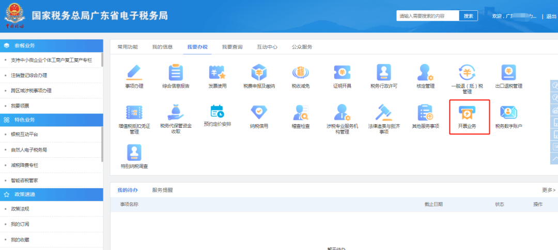Collapse the 特色业务 sidebar section

tap(52, 120)
